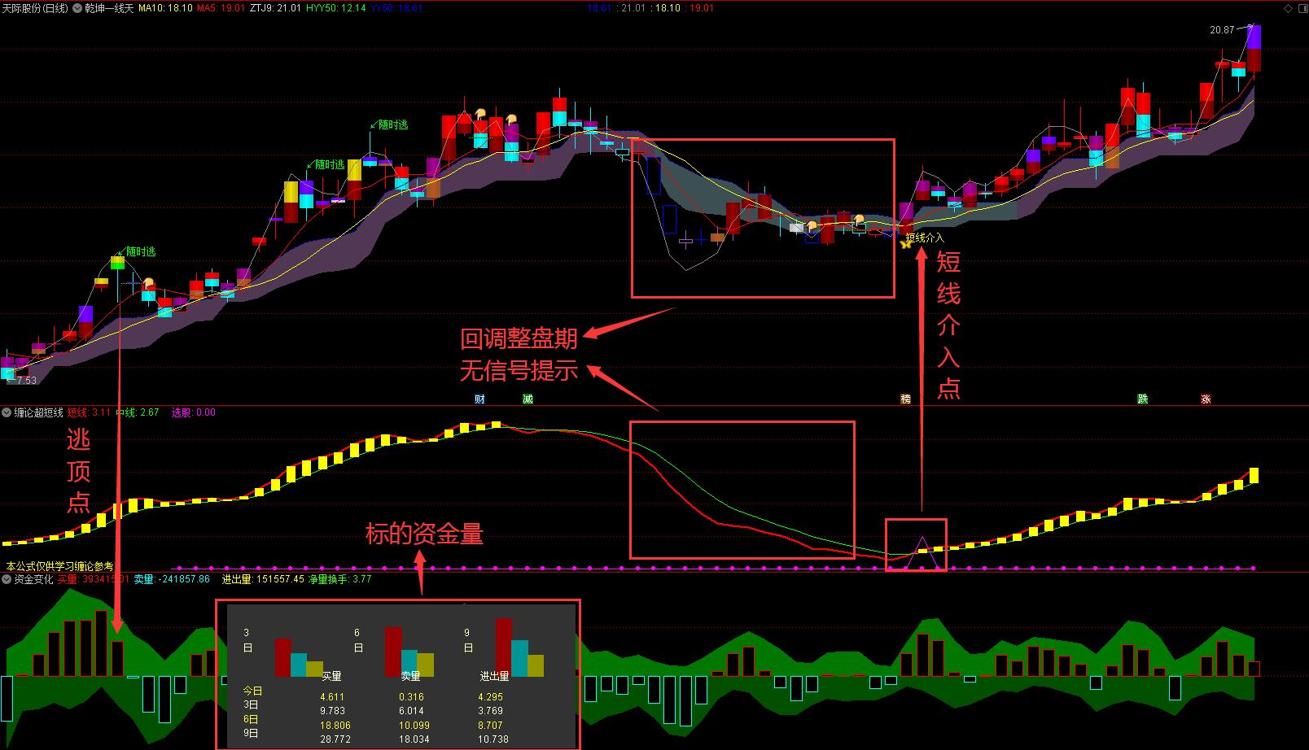Click the window layout icon at top-right corner

1303,8
